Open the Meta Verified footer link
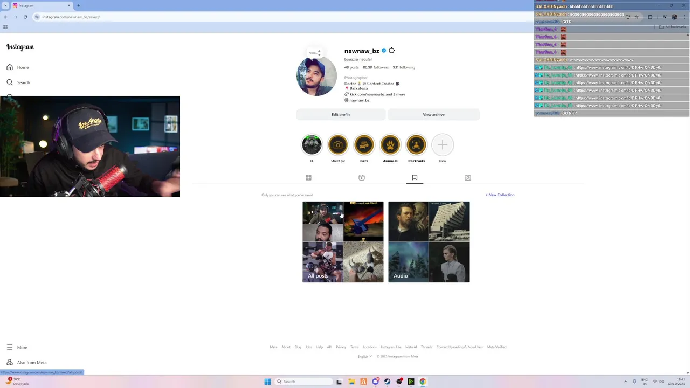 (x=497, y=347)
